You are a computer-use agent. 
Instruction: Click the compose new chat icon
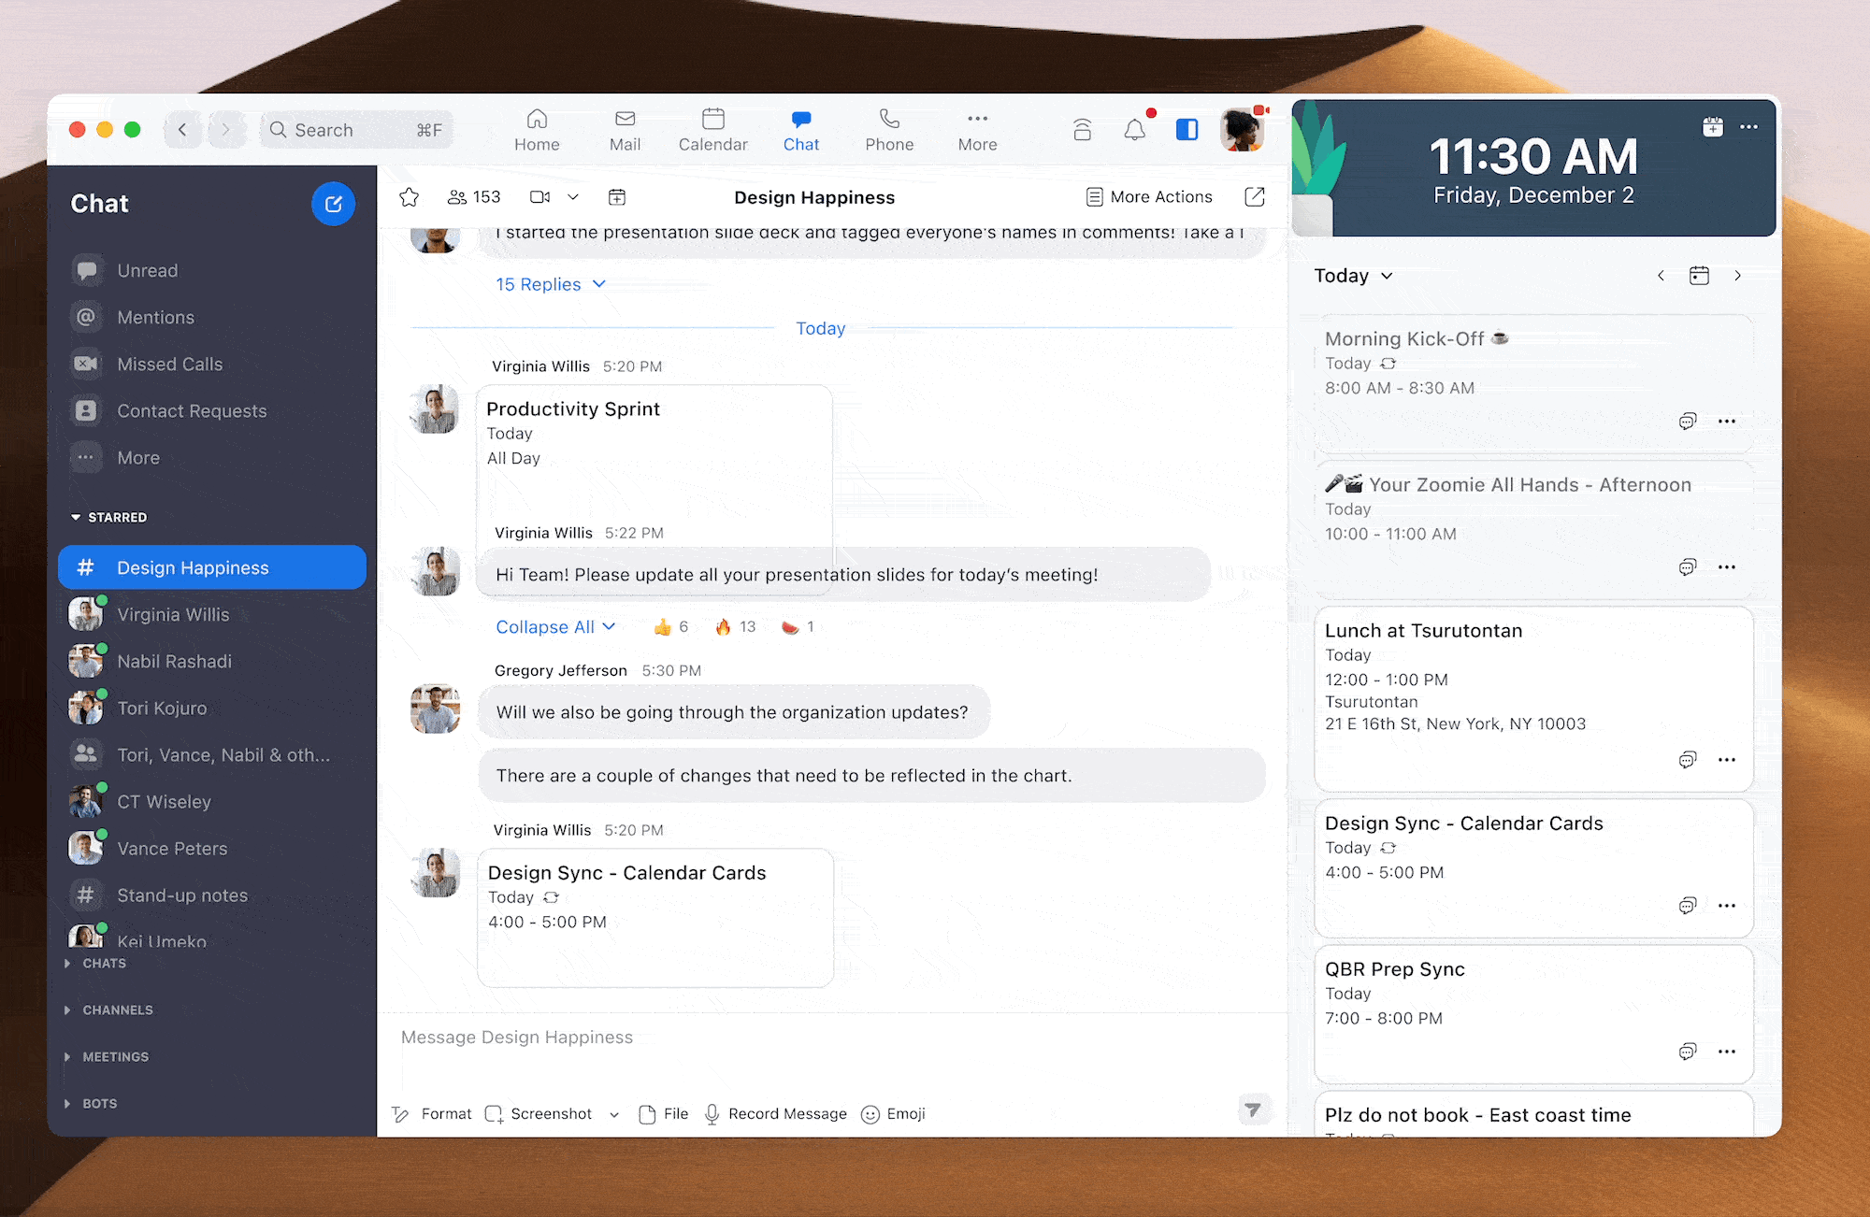coord(333,204)
